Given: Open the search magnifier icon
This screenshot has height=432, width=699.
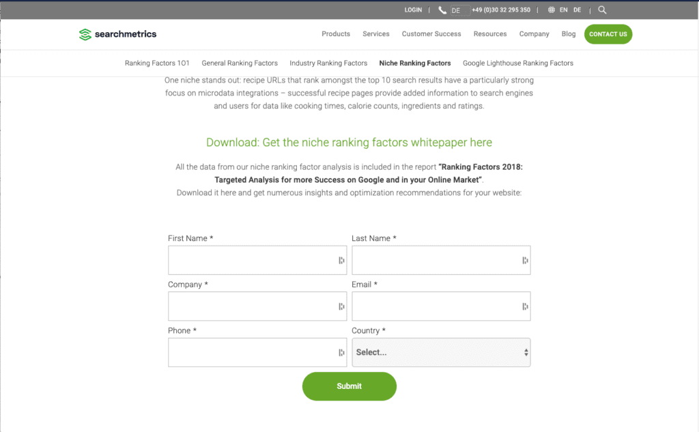Looking at the screenshot, I should point(602,10).
